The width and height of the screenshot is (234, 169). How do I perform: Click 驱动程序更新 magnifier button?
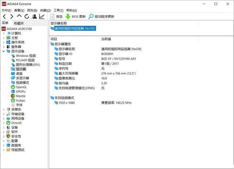[101, 16]
